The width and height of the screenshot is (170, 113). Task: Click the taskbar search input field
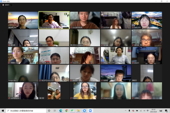[x=26, y=111]
